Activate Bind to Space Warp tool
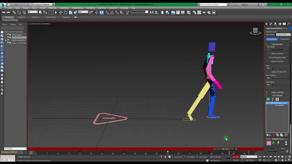 (24, 12)
